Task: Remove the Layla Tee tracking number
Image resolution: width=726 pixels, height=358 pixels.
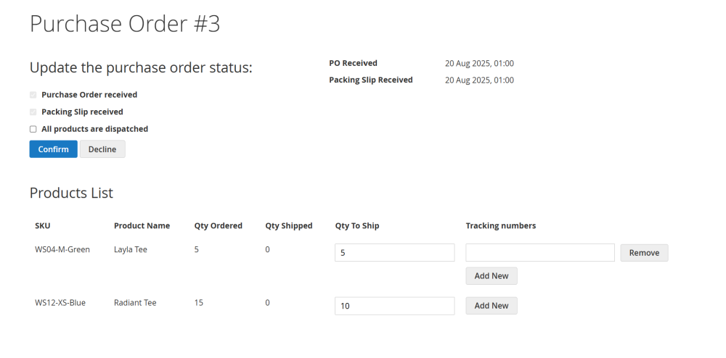Action: click(x=644, y=253)
